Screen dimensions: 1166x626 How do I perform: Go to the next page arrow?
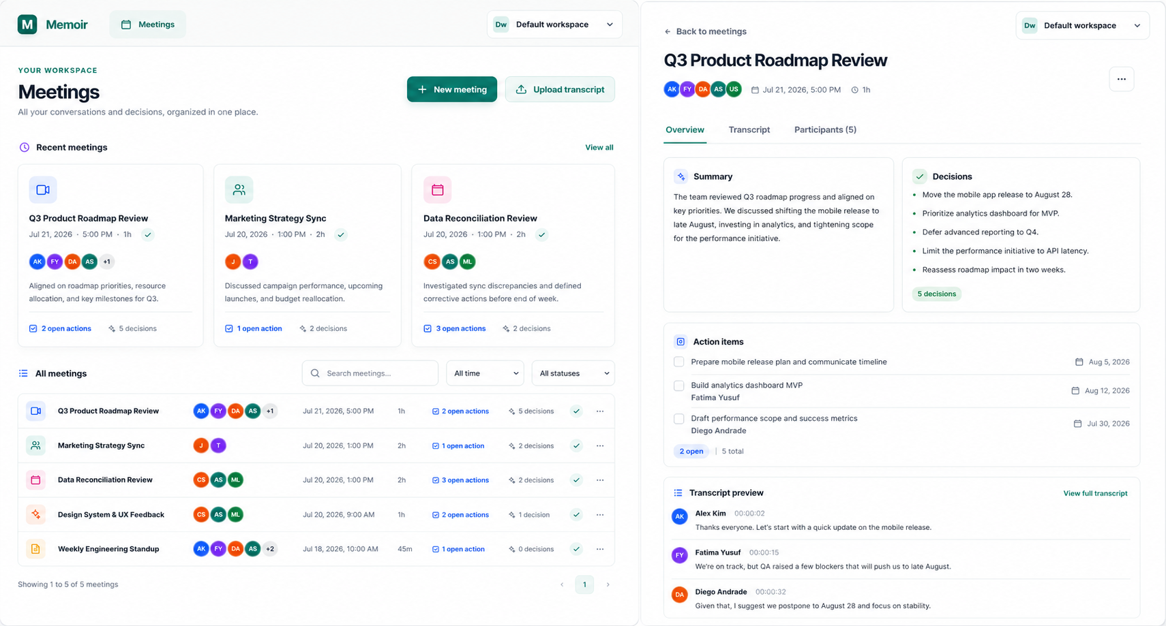pos(608,584)
